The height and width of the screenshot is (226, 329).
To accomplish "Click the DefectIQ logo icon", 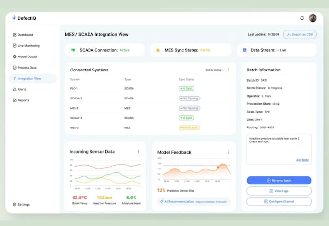I will (x=14, y=18).
